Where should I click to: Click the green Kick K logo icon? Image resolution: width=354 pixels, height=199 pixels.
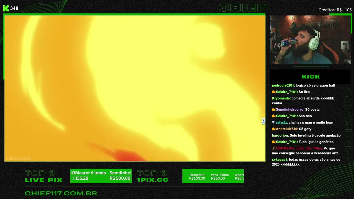[x=6, y=8]
